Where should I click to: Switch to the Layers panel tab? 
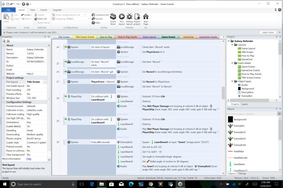coord(244,104)
